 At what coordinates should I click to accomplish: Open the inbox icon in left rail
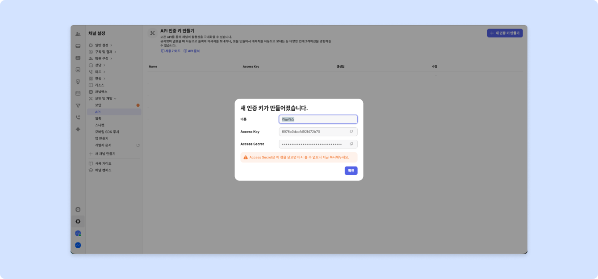(x=78, y=46)
